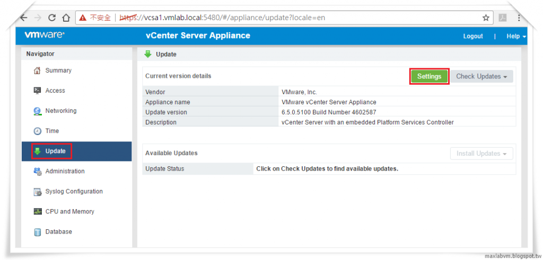Click the PDF extension icon
The image size is (543, 260).
point(503,17)
